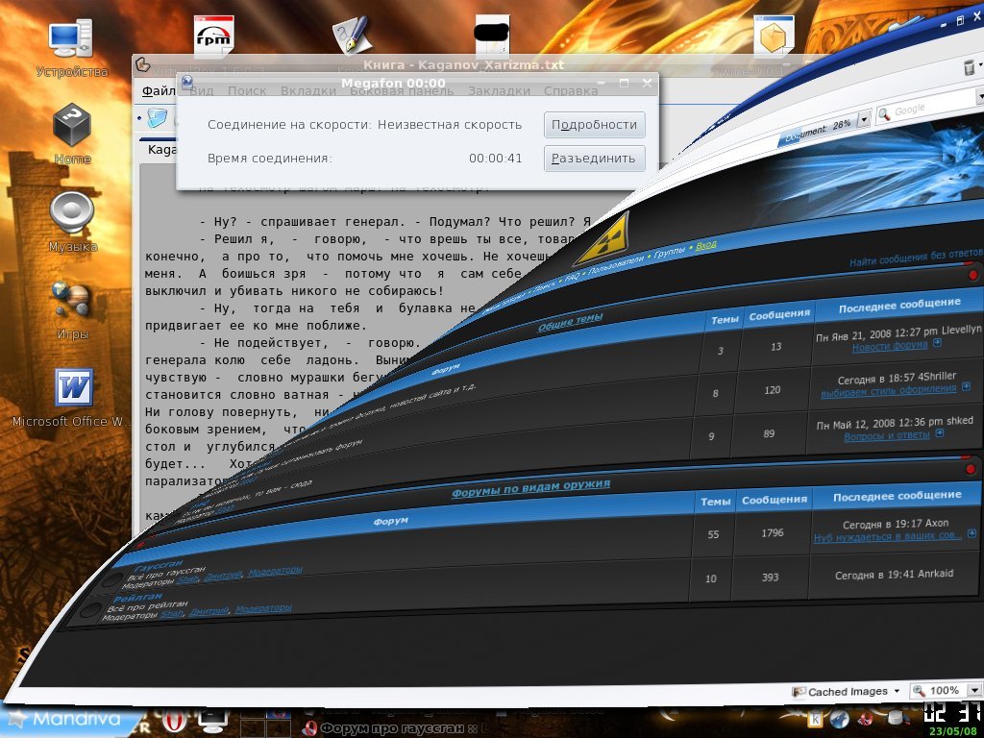Viewport: 984px width, 738px height.
Task: Open the search engine dropdown beside the Google field
Action: pyautogui.click(x=979, y=96)
